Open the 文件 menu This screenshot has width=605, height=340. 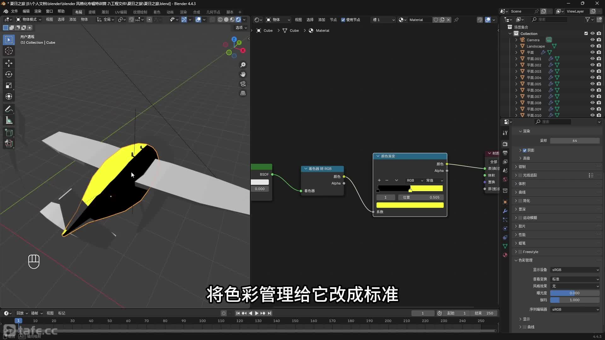(14, 11)
